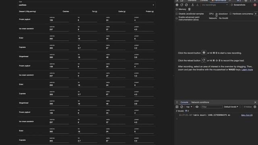Check Enable advanced paint instrumentation
Viewport: 258px width, 145px height.
pyautogui.click(x=177, y=19)
